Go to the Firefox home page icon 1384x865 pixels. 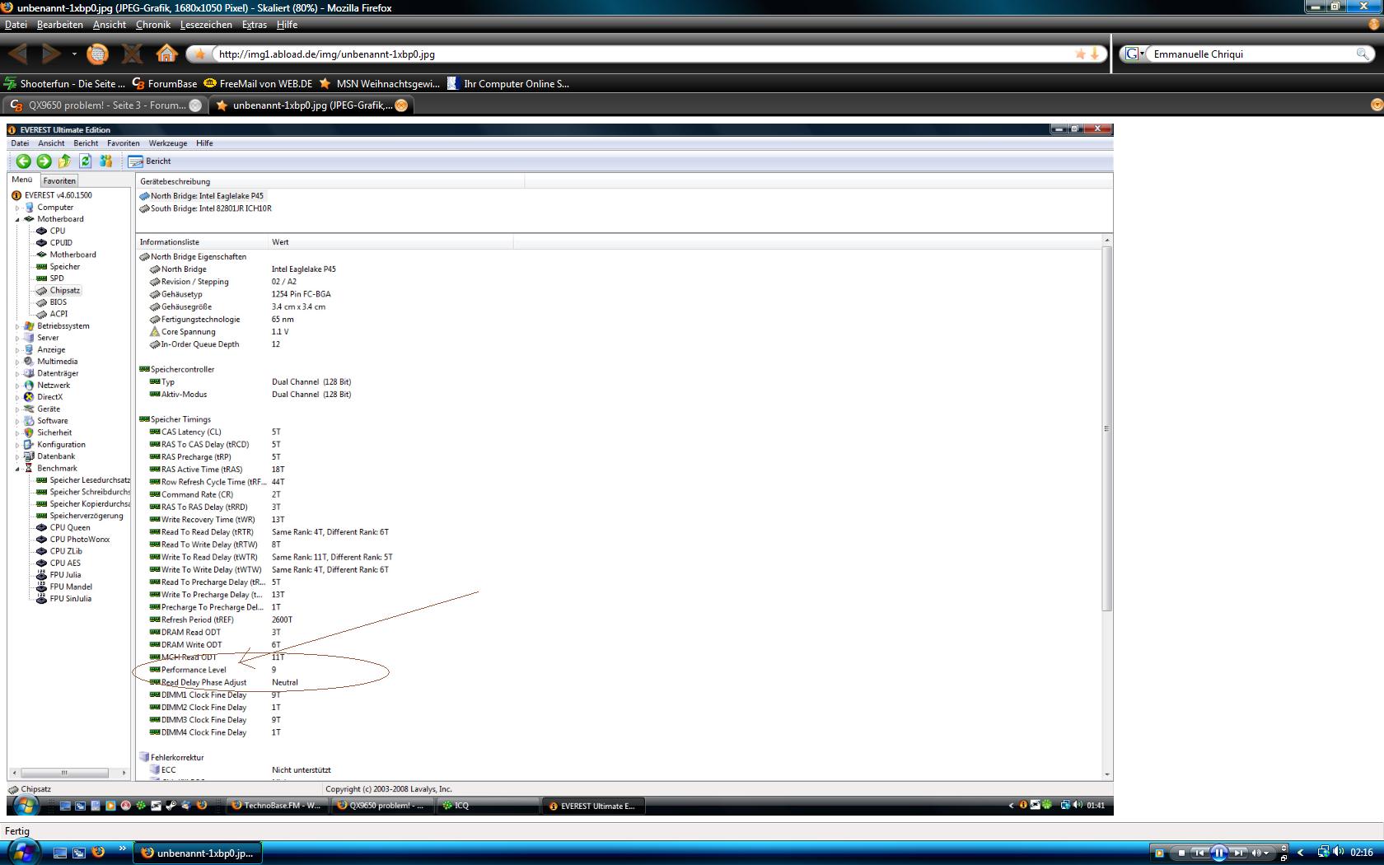(167, 54)
